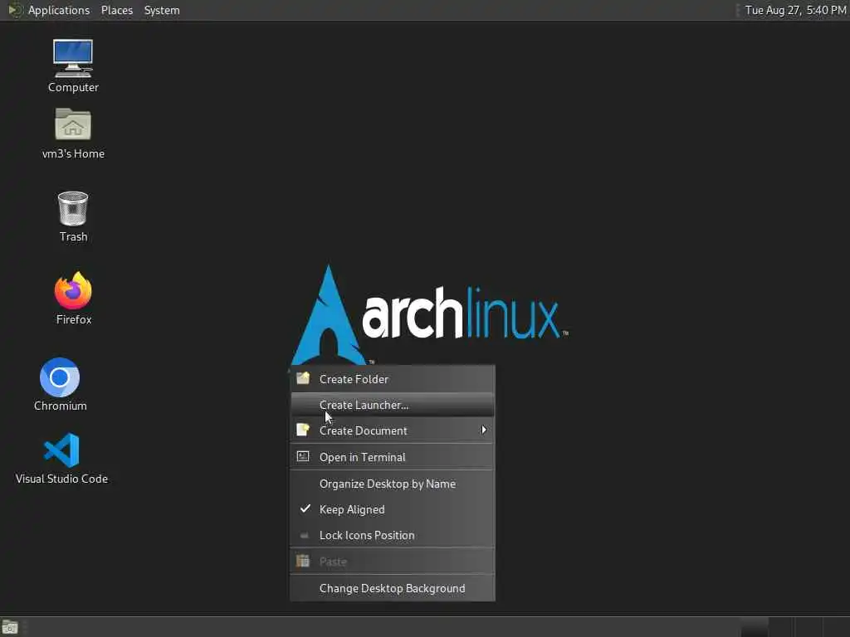Viewport: 850px width, 637px height.
Task: Open the Applications menu in top panel
Action: point(49,10)
